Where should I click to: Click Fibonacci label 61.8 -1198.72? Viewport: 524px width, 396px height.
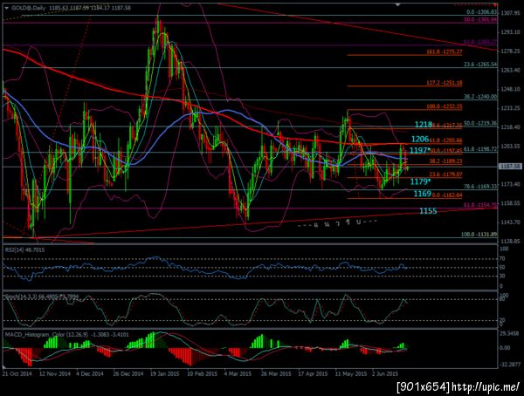pyautogui.click(x=480, y=149)
